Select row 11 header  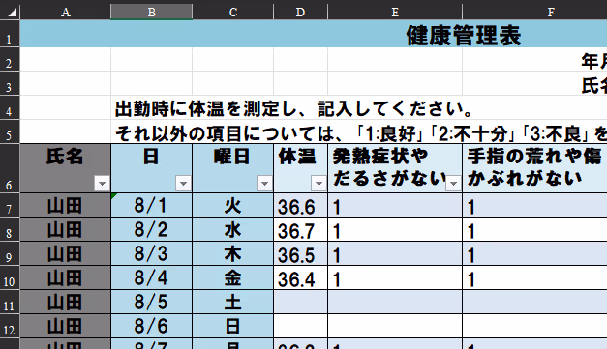tap(10, 302)
